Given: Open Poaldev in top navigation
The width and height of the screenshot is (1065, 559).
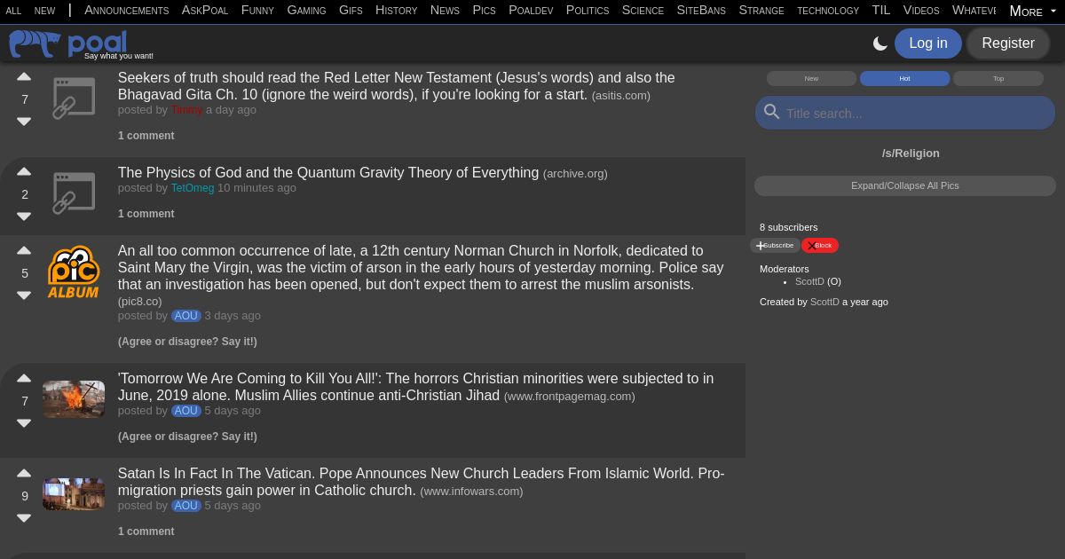Looking at the screenshot, I should [531, 11].
